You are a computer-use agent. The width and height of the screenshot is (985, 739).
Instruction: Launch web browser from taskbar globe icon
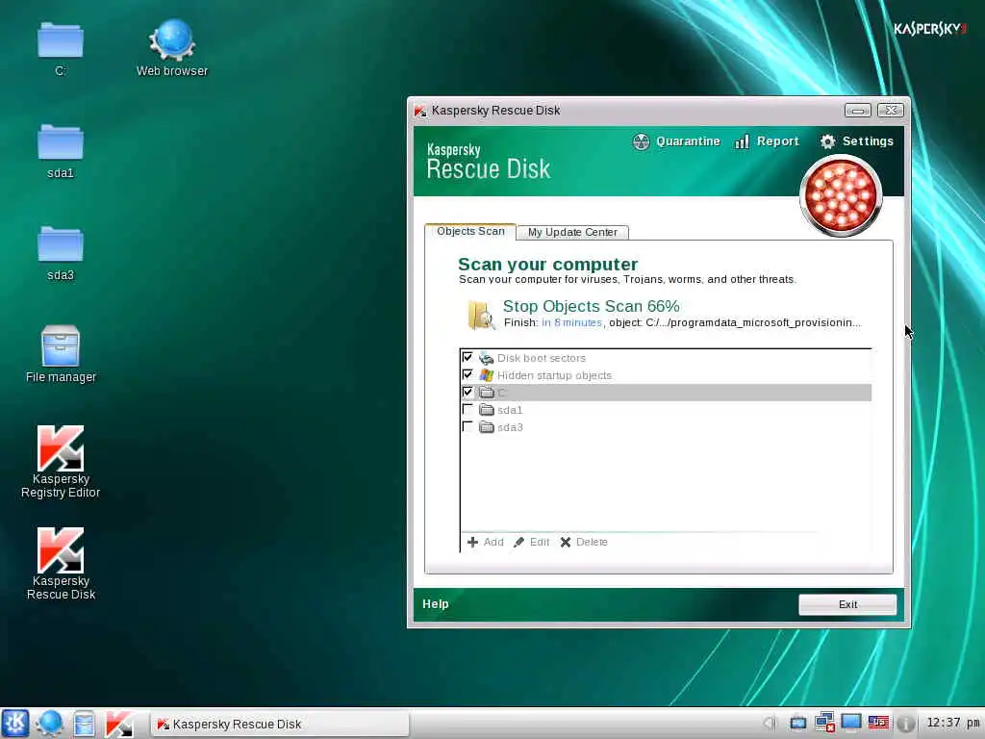(50, 724)
